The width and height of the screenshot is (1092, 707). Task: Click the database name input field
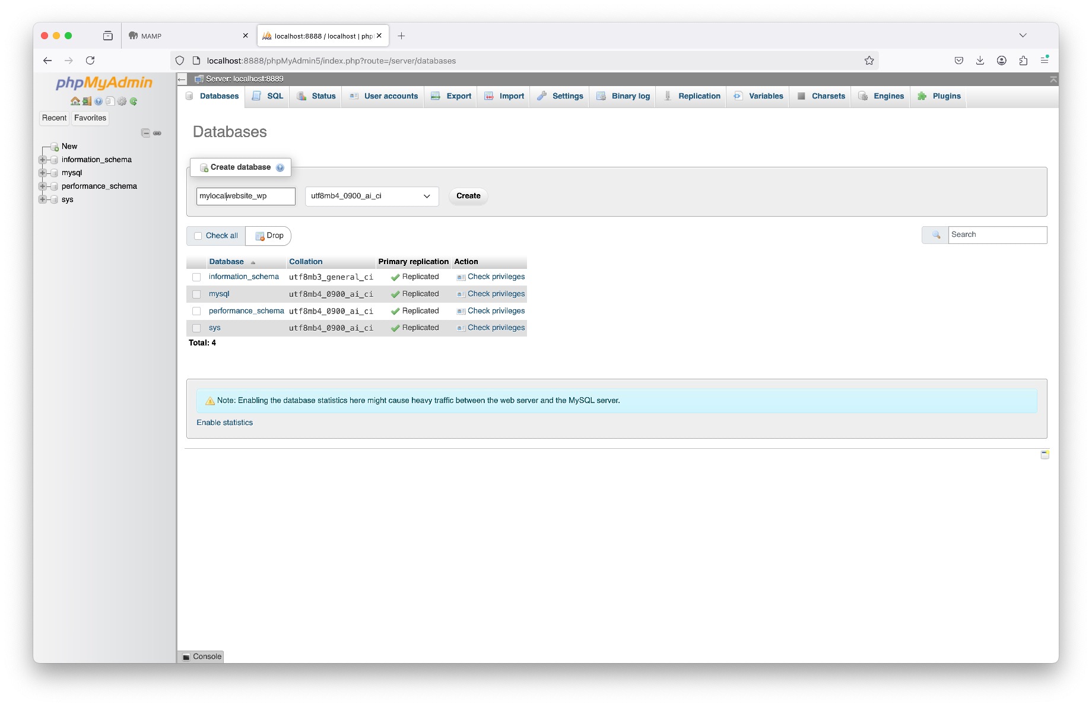246,196
